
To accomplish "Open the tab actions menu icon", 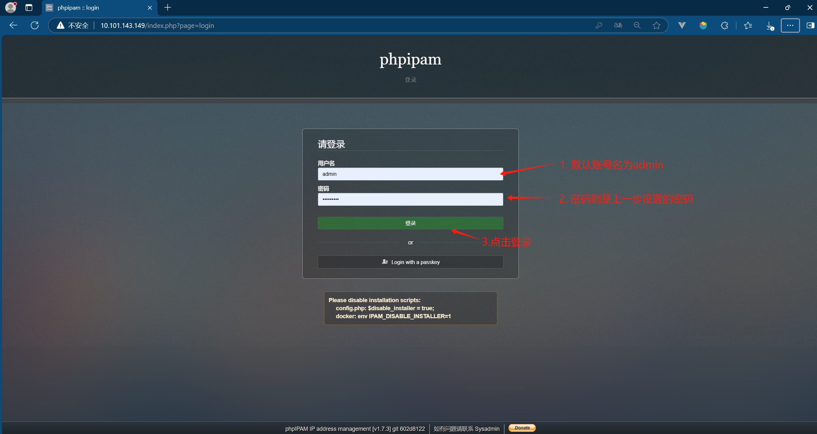I will [x=29, y=7].
